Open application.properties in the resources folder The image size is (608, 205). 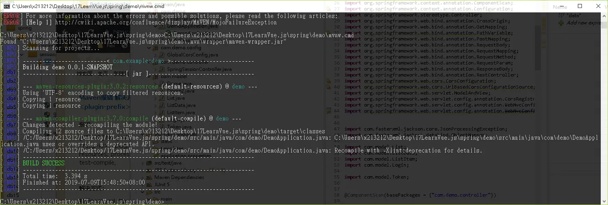[185, 156]
